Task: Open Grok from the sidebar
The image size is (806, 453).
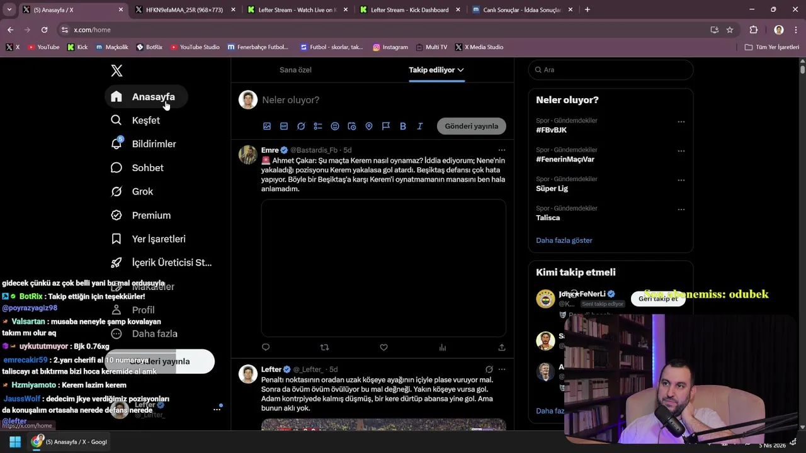Action: tap(132, 191)
